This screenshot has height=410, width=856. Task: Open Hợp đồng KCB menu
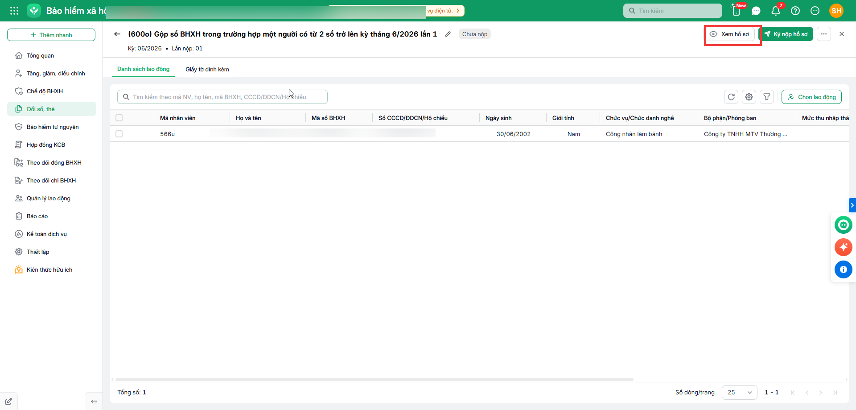tap(52, 145)
